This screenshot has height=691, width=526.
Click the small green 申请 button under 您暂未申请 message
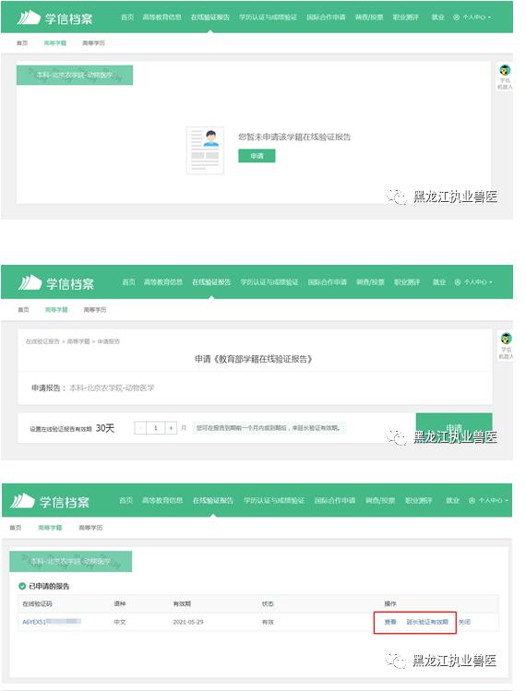tap(257, 156)
